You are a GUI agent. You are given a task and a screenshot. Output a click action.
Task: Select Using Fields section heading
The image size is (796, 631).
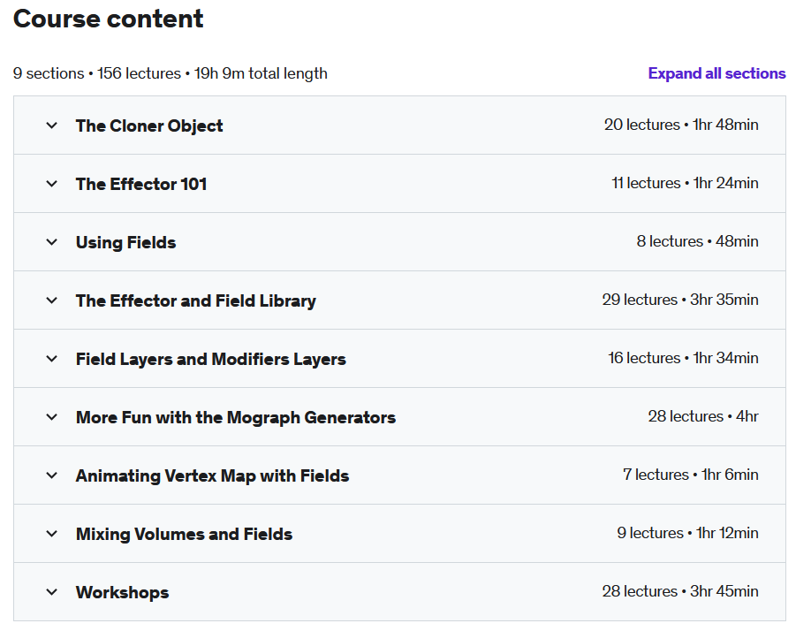126,243
